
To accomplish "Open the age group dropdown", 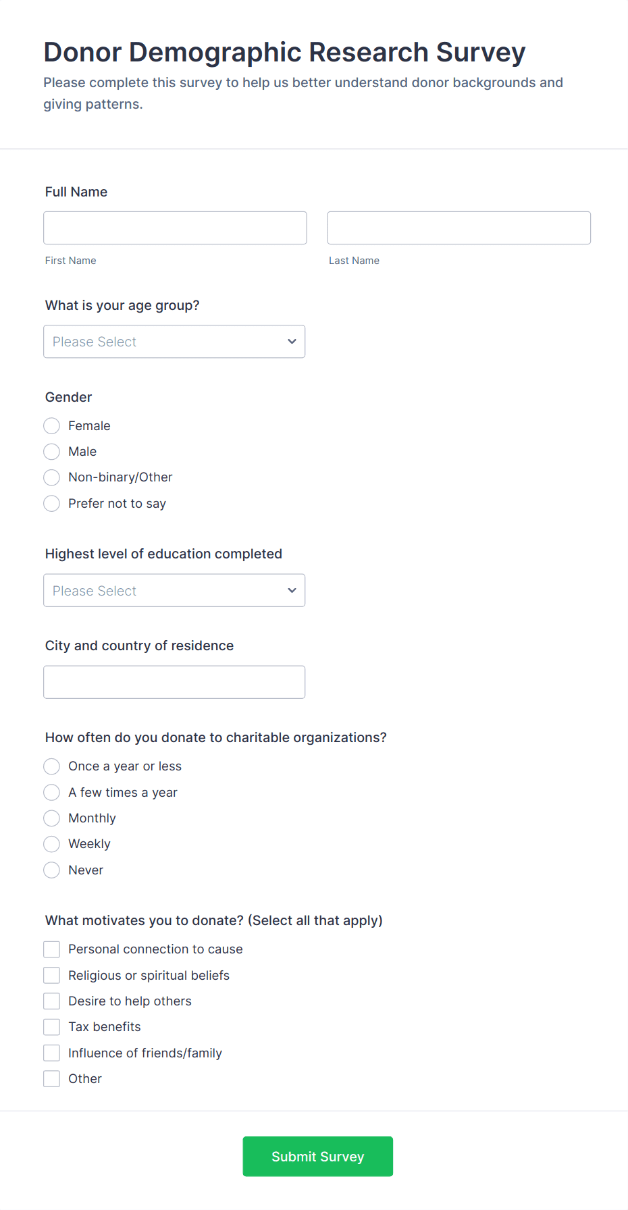I will coord(174,342).
